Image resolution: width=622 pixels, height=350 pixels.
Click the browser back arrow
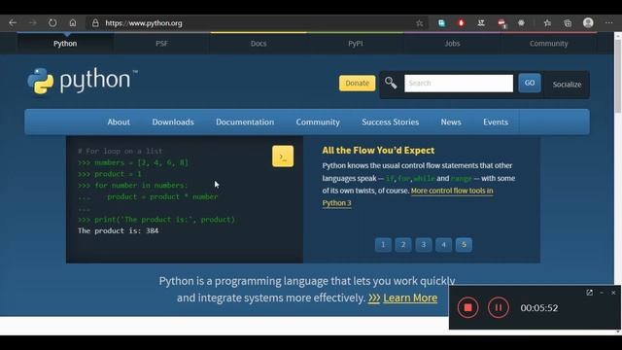tap(13, 23)
